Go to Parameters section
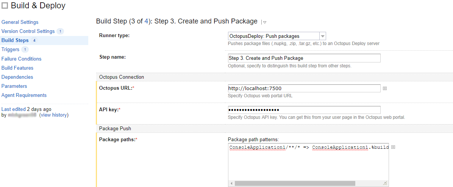This screenshot has width=453, height=187. [x=14, y=86]
